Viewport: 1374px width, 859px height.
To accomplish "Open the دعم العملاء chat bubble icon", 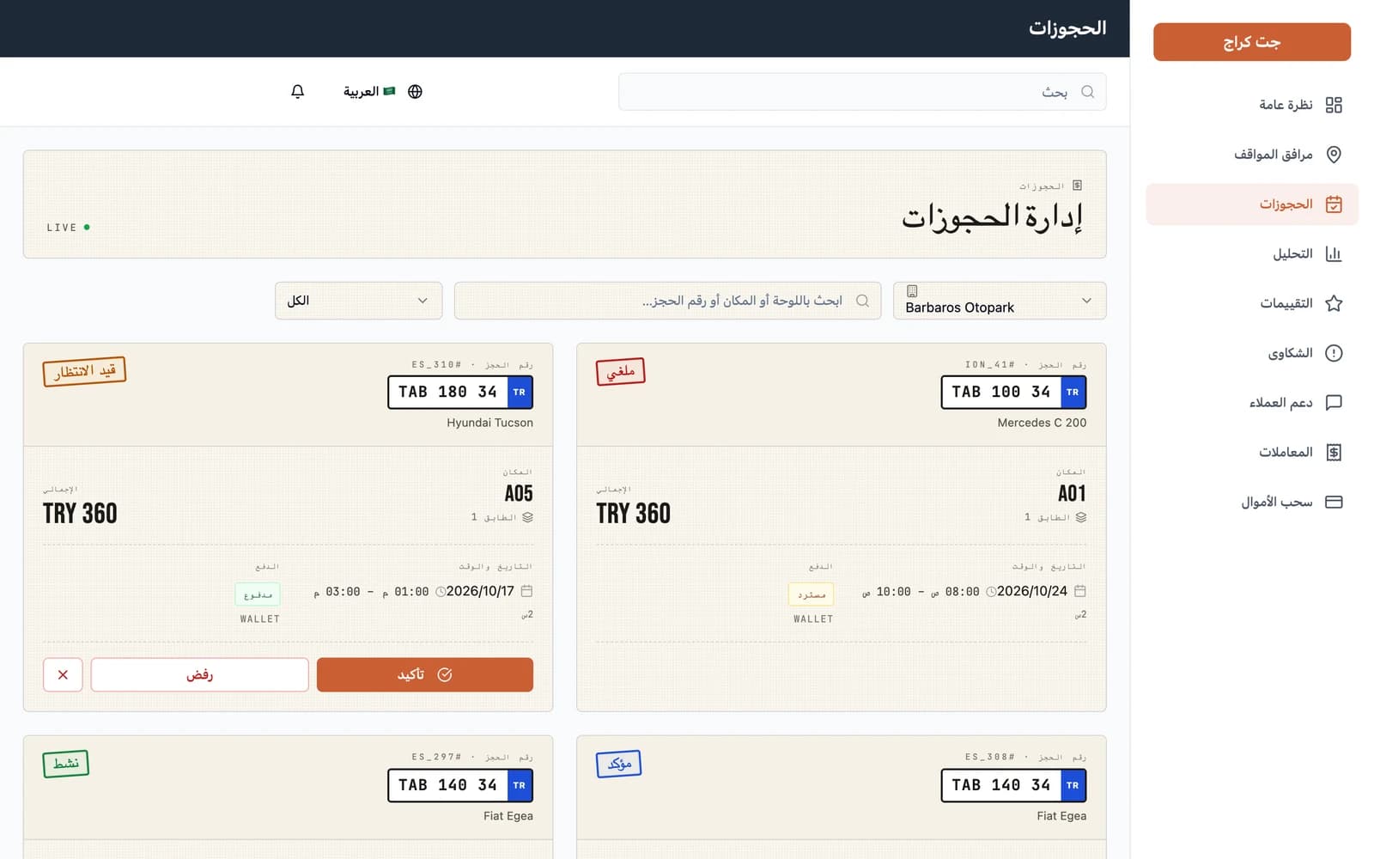I will (x=1334, y=402).
